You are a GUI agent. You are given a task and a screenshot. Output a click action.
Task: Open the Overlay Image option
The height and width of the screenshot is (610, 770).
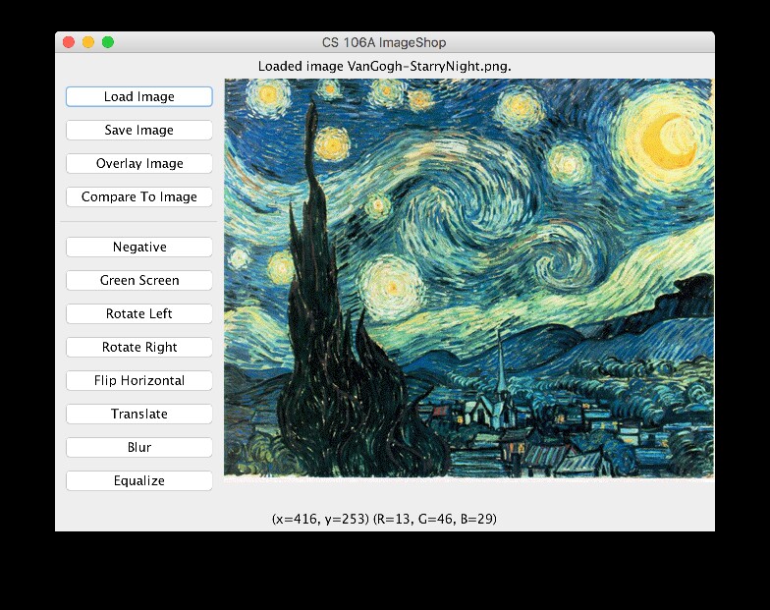click(139, 163)
